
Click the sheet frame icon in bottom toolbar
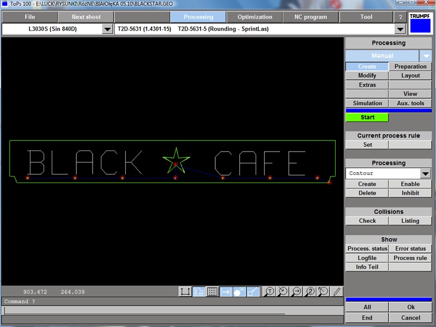[x=185, y=292]
